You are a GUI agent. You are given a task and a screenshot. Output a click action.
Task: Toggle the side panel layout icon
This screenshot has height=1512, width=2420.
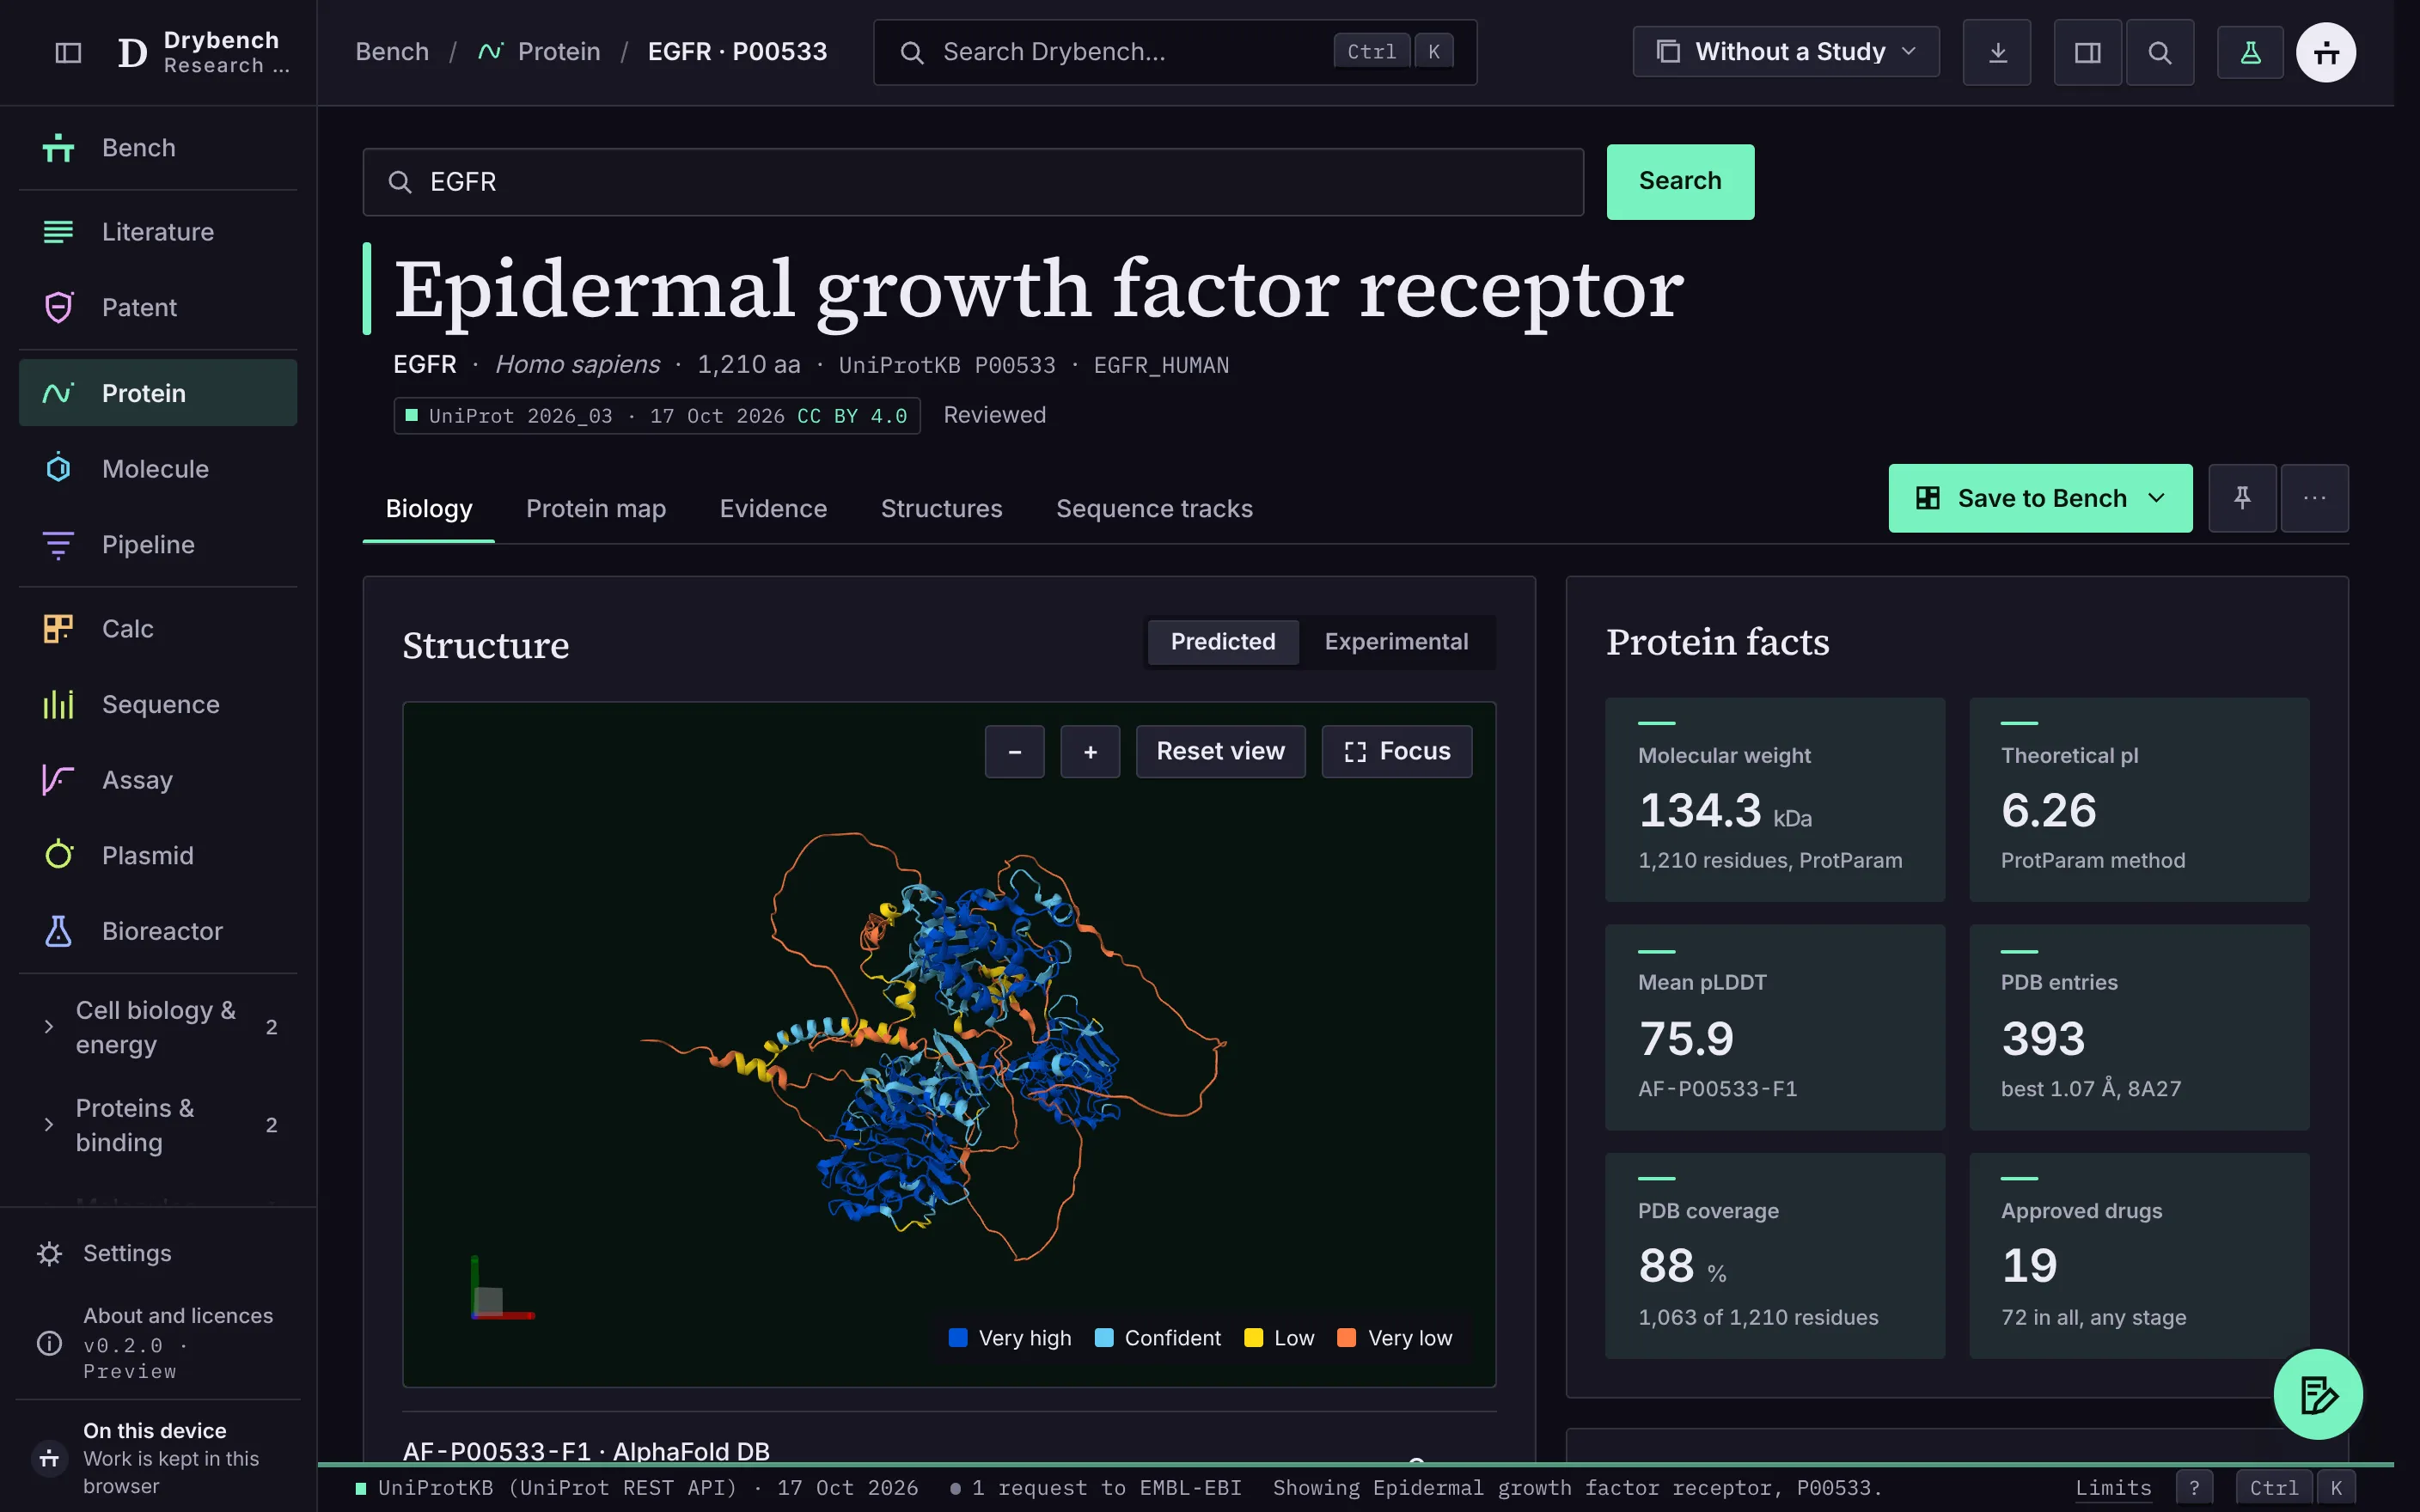pos(2088,52)
